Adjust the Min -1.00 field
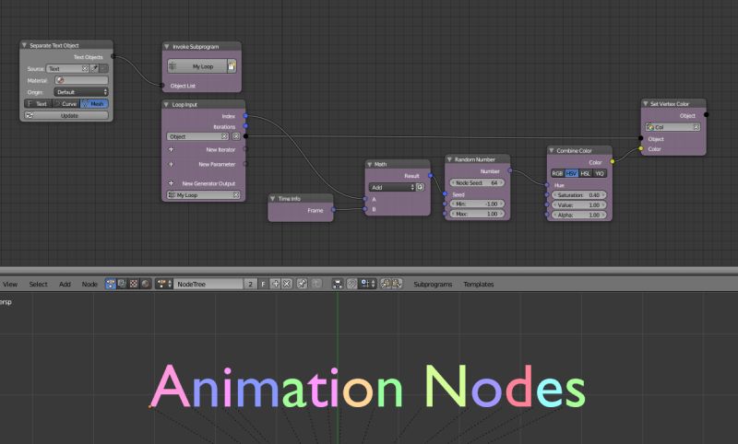Viewport: 738px width, 444px height. [x=477, y=204]
